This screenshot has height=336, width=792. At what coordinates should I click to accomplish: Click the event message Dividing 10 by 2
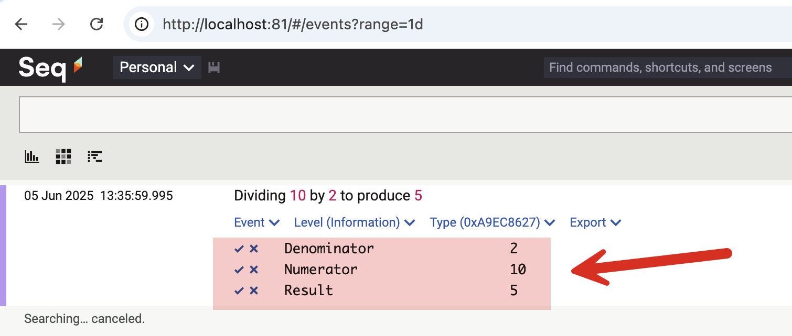coord(327,196)
